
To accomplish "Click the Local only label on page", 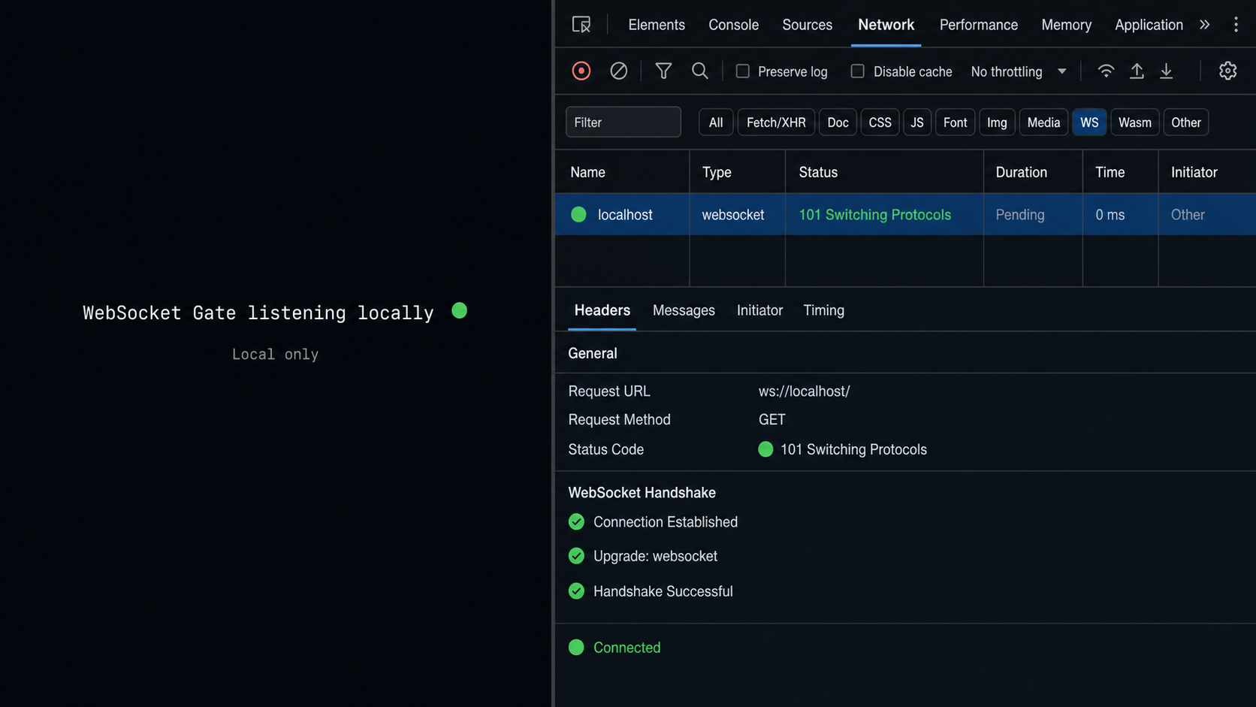I will [275, 354].
